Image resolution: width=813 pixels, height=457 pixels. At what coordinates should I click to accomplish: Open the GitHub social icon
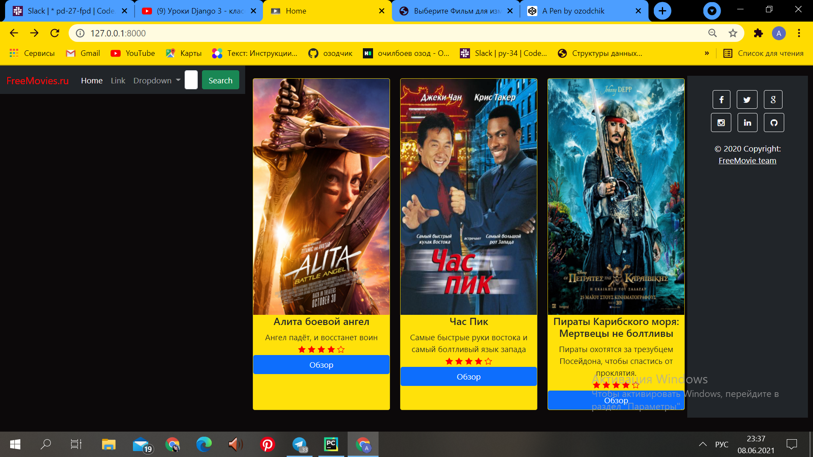pyautogui.click(x=774, y=123)
